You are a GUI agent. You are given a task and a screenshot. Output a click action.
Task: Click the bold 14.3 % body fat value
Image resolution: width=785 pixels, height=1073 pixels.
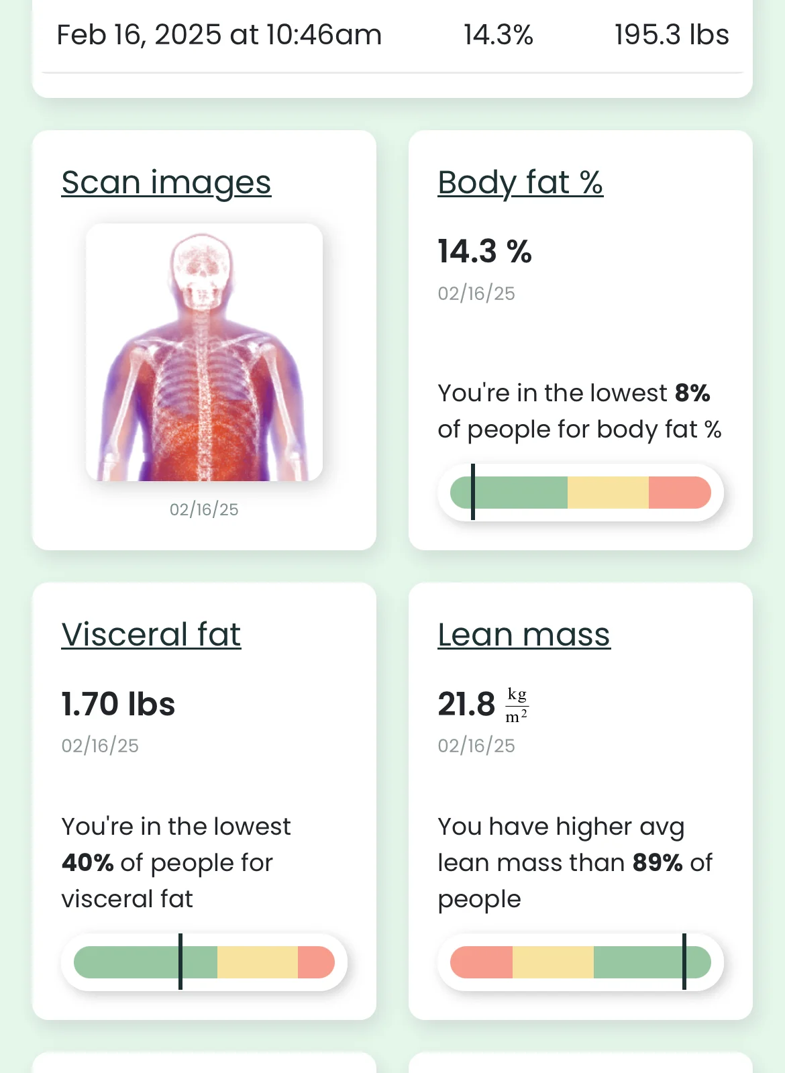[x=484, y=252]
